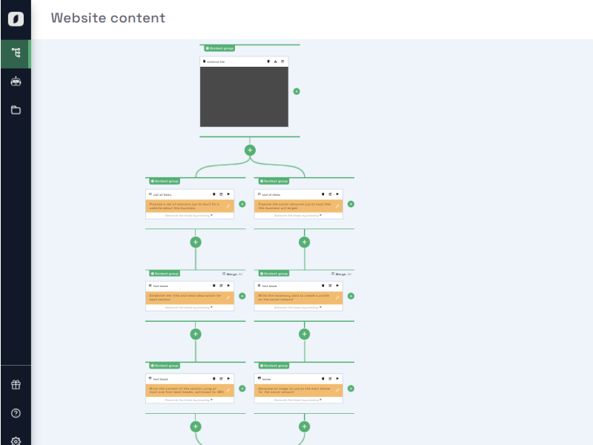Image resolution: width=593 pixels, height=445 pixels.
Task: Open the robot assistant sidebar icon
Action: tap(16, 82)
